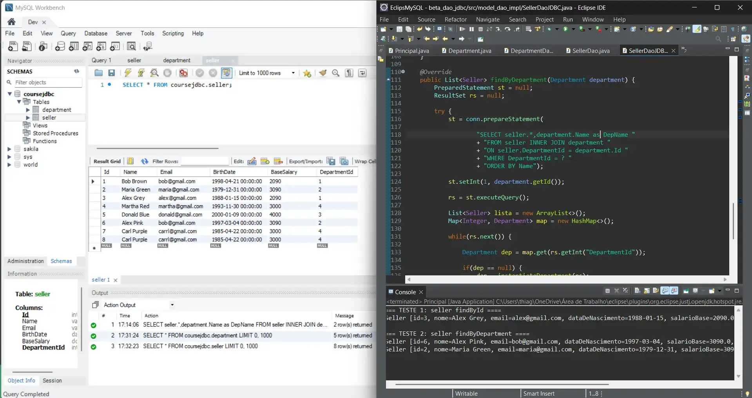Open the Limit to 1000 rows dropdown
Viewport: 752px width, 398px height.
tap(293, 73)
